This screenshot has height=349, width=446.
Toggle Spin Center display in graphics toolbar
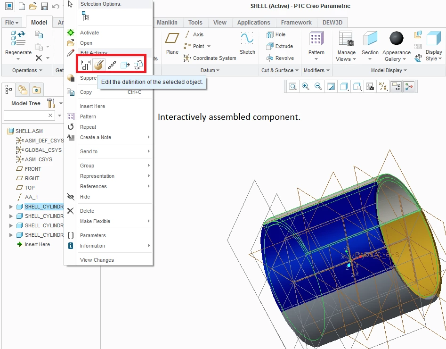coord(409,86)
